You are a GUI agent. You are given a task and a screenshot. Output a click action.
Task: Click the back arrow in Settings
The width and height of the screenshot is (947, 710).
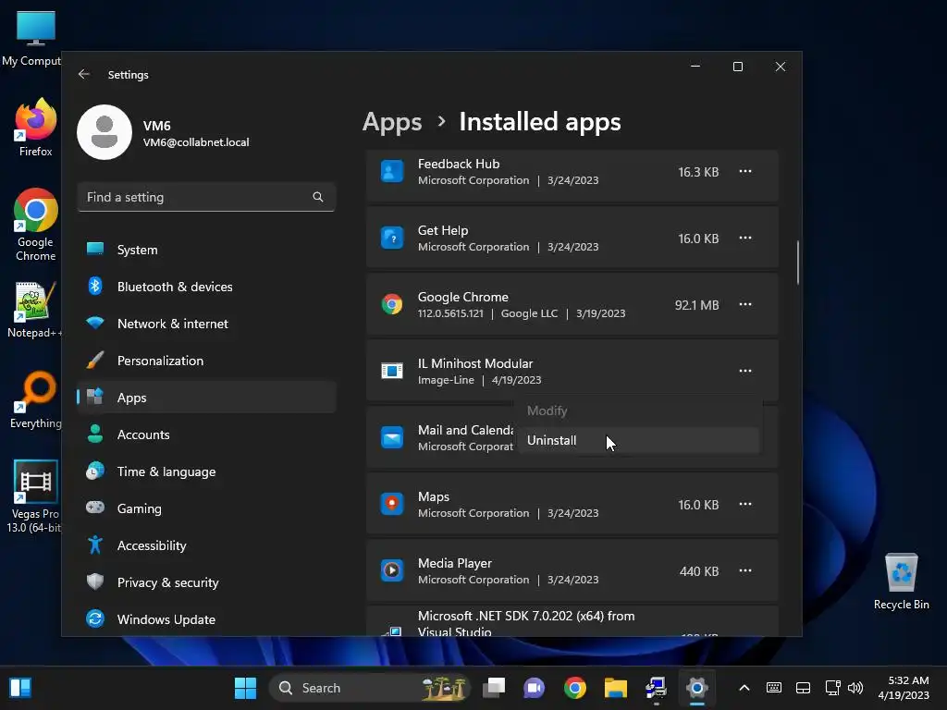tap(84, 74)
